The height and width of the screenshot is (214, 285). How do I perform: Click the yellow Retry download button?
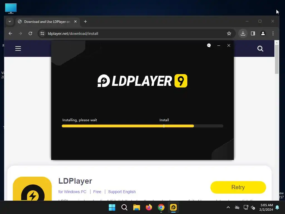[x=238, y=187]
